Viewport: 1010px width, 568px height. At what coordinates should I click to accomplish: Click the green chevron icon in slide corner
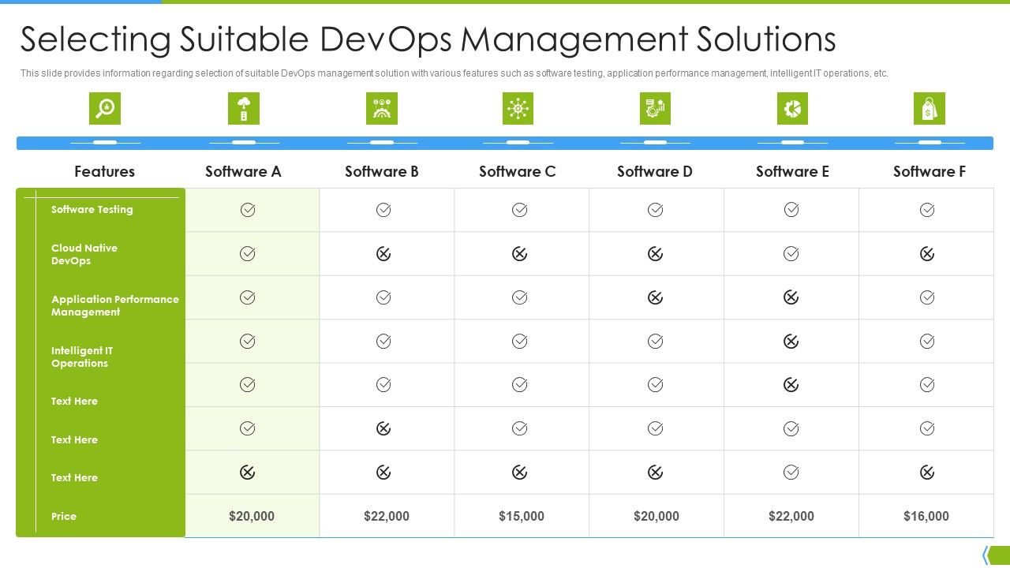pyautogui.click(x=995, y=555)
